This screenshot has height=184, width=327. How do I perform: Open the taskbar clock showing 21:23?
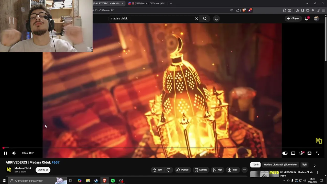click(312, 181)
